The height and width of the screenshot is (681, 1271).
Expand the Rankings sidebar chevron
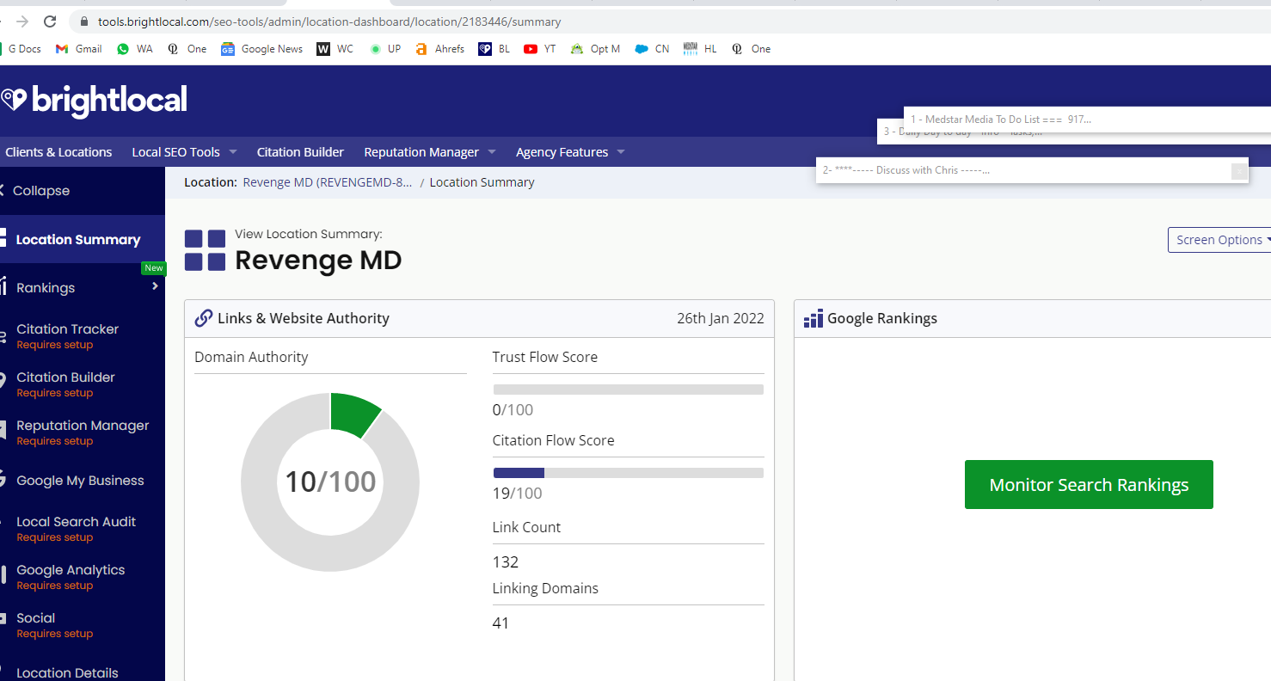[x=155, y=286]
